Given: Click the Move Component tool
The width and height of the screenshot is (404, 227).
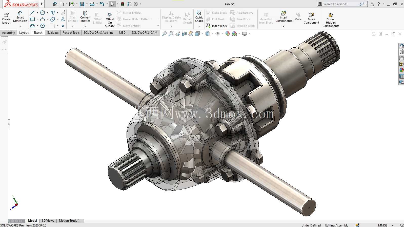Looking at the screenshot, I should coord(311,18).
